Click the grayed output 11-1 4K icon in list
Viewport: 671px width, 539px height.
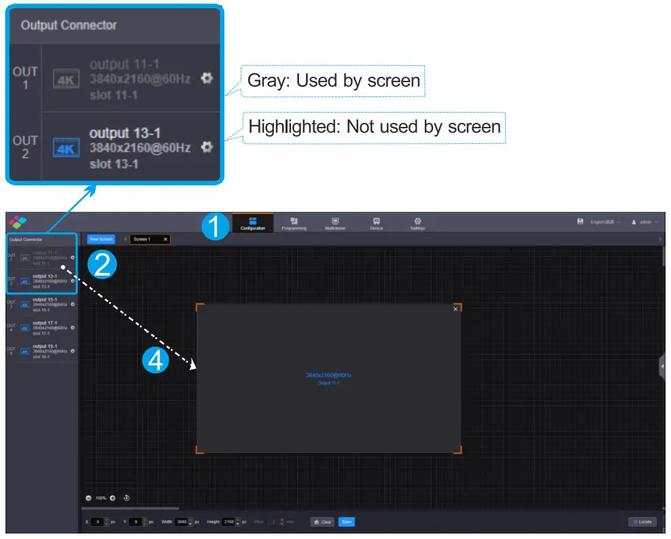pyautogui.click(x=25, y=258)
